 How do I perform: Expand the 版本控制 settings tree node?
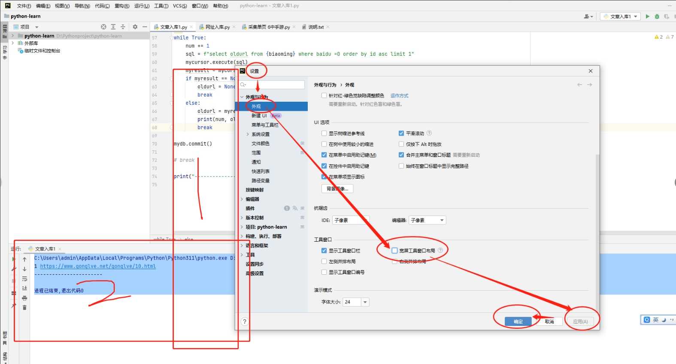pyautogui.click(x=242, y=218)
